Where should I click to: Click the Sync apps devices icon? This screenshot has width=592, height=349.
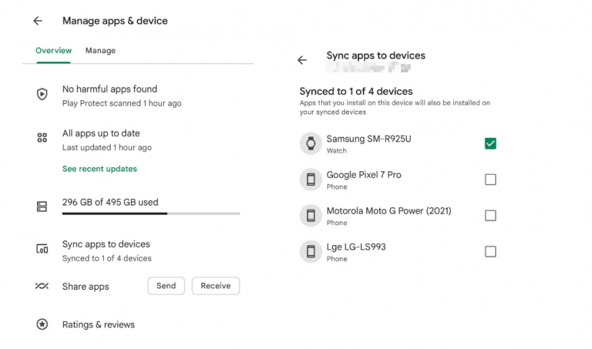pos(42,249)
